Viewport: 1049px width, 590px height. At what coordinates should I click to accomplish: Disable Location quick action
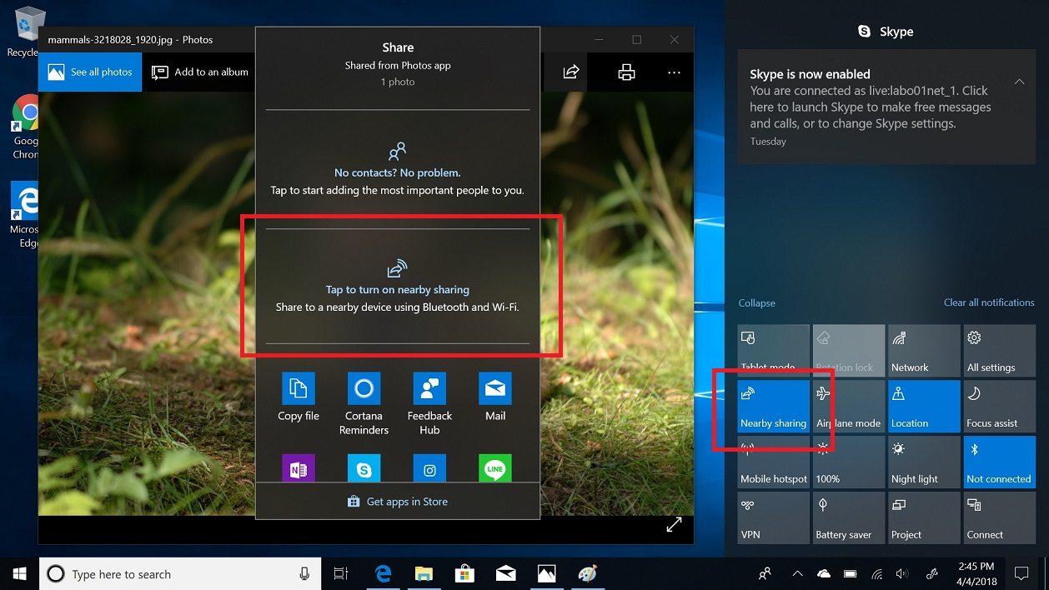(924, 407)
